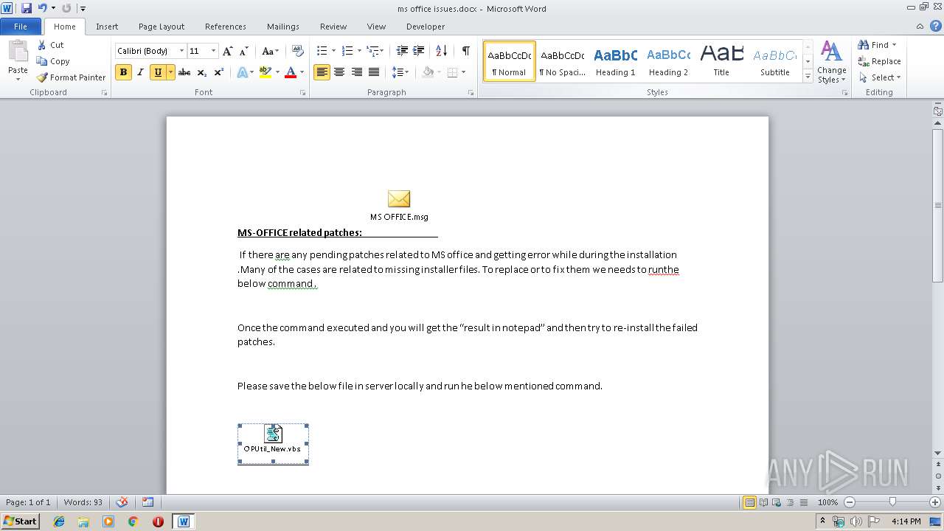
Task: Open line spacing options
Action: coord(400,72)
